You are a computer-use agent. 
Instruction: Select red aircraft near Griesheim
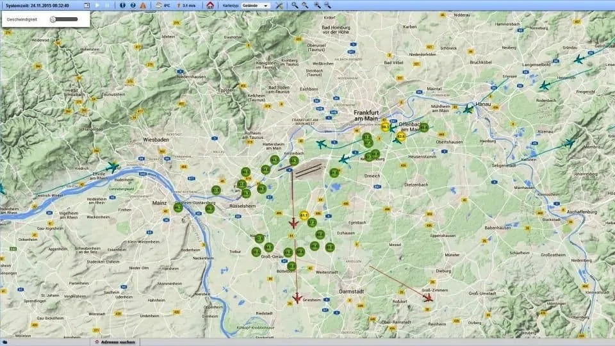[297, 298]
